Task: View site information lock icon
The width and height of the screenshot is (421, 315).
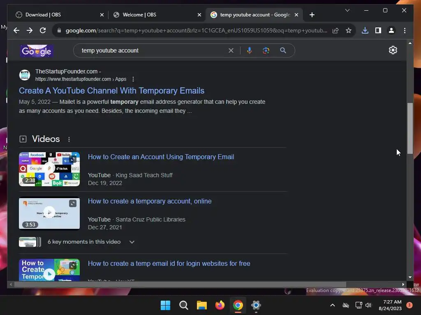Action: click(59, 30)
